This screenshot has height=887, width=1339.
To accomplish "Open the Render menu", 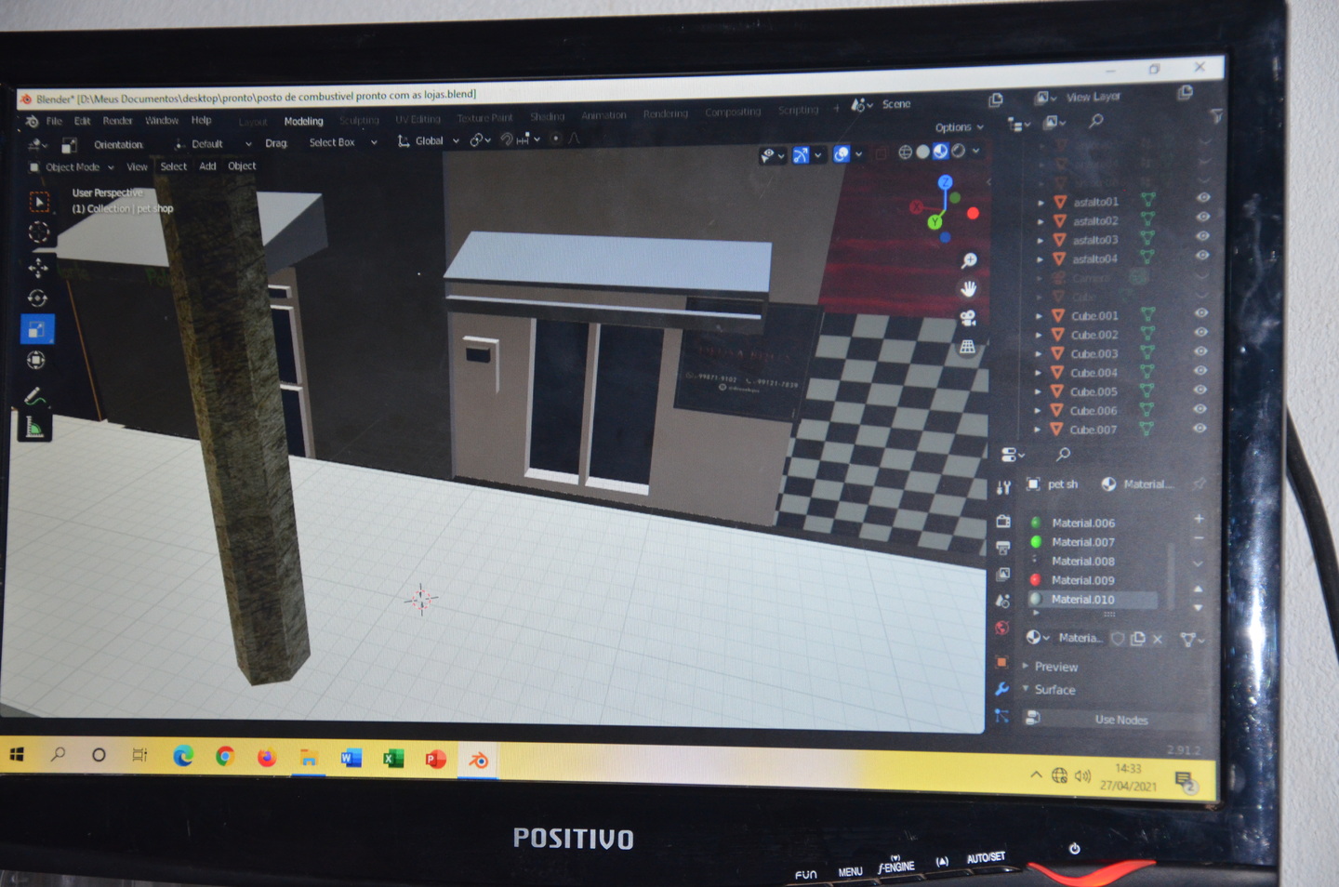I will coord(117,121).
